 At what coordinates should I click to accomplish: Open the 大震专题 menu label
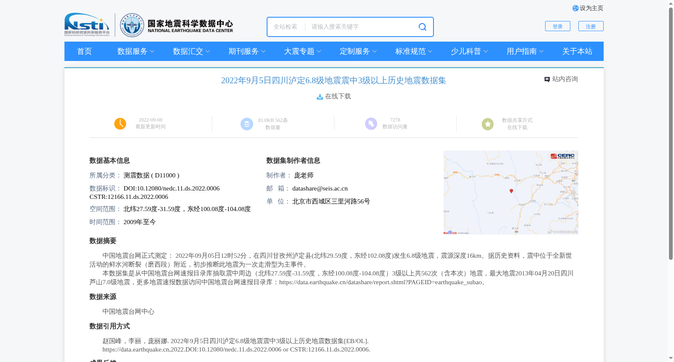pyautogui.click(x=299, y=51)
